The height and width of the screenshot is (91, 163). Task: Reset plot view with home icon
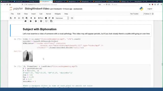tap(25, 21)
